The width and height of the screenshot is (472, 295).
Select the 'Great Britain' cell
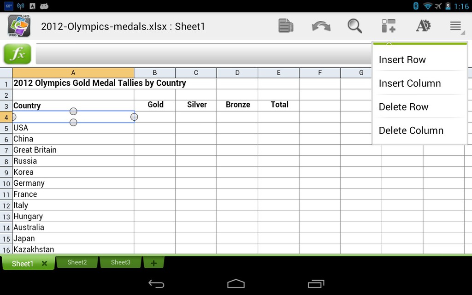pos(73,150)
